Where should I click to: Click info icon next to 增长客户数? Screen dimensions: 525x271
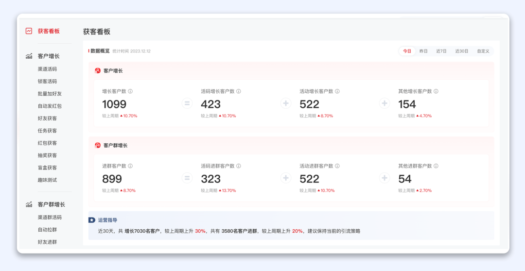pyautogui.click(x=130, y=91)
